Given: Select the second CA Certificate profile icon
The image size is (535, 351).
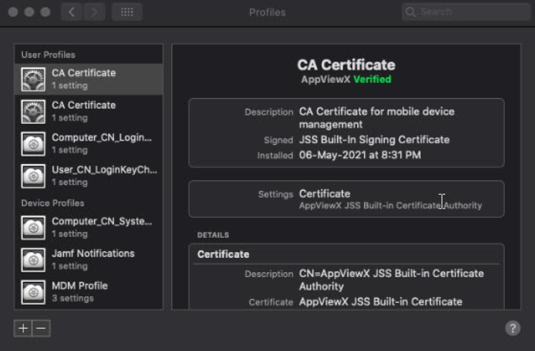Looking at the screenshot, I should tap(33, 111).
